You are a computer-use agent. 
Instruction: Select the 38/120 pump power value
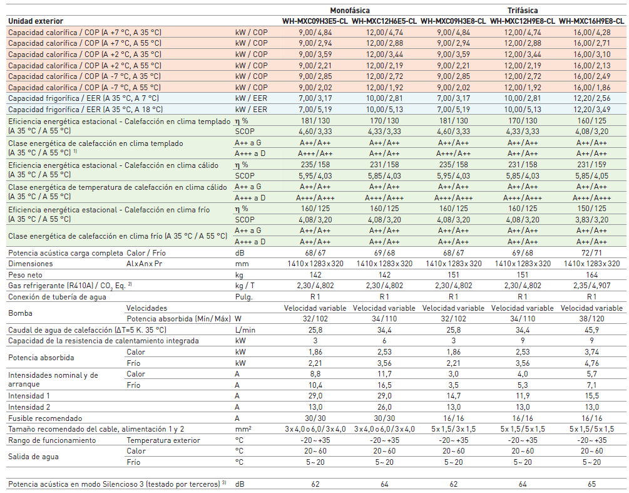click(591, 319)
